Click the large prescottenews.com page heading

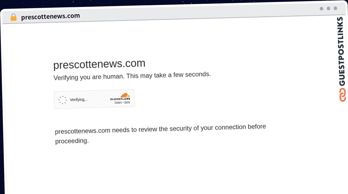pos(99,64)
